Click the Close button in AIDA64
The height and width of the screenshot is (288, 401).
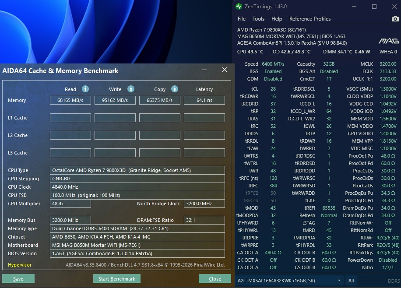pyautogui.click(x=215, y=279)
